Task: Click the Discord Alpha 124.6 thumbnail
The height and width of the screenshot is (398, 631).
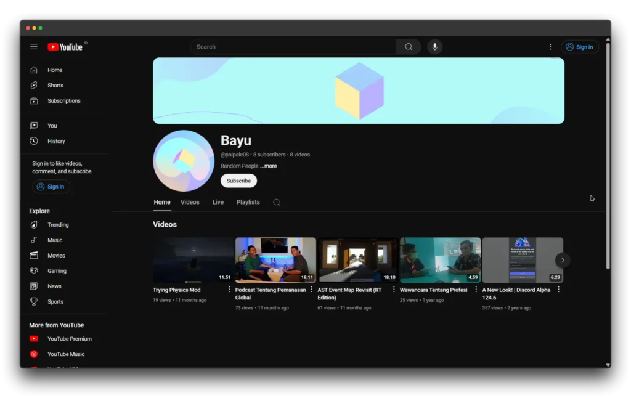Action: (523, 260)
